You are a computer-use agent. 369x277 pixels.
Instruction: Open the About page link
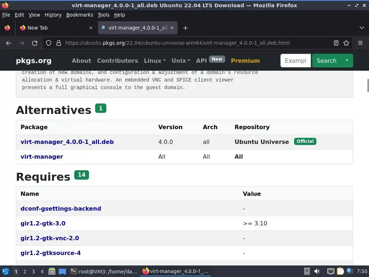point(81,61)
